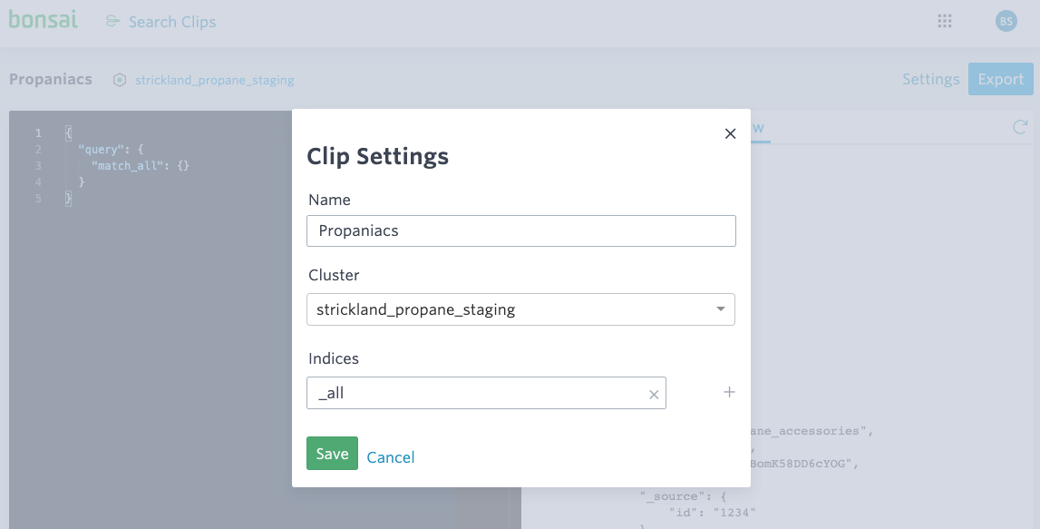The image size is (1040, 529).
Task: Click the clip icon beside Search Clips
Action: [111, 21]
